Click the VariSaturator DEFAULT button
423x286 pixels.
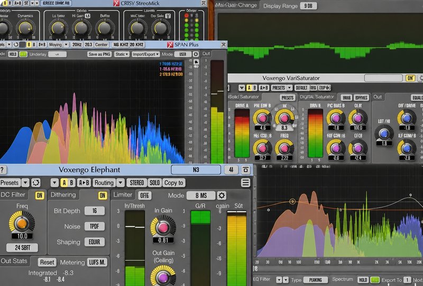pos(301,88)
